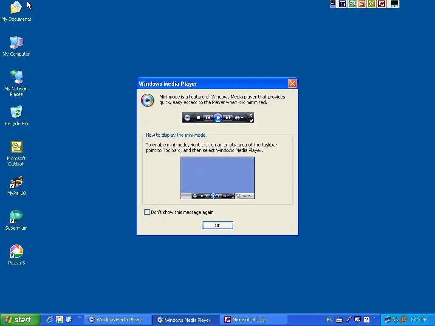The width and height of the screenshot is (435, 326).
Task: Click the orange magnifier tray icon
Action: click(x=404, y=320)
